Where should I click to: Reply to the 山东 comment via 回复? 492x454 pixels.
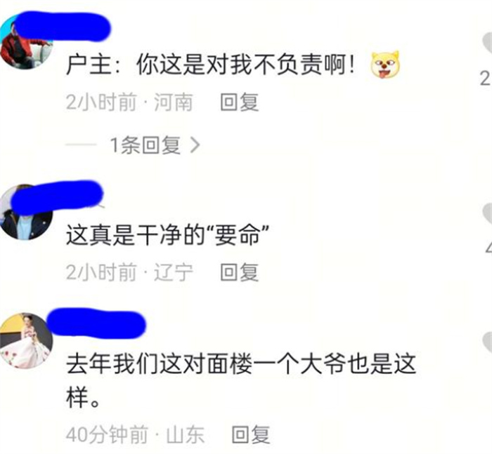250,434
